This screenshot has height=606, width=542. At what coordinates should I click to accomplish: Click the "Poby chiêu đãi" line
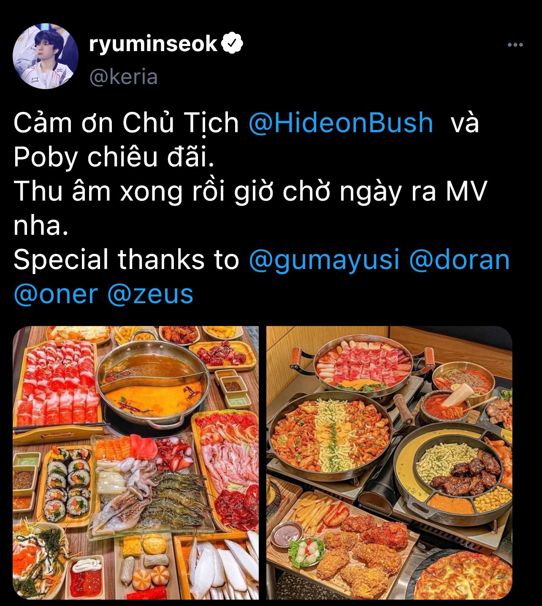coord(114,157)
